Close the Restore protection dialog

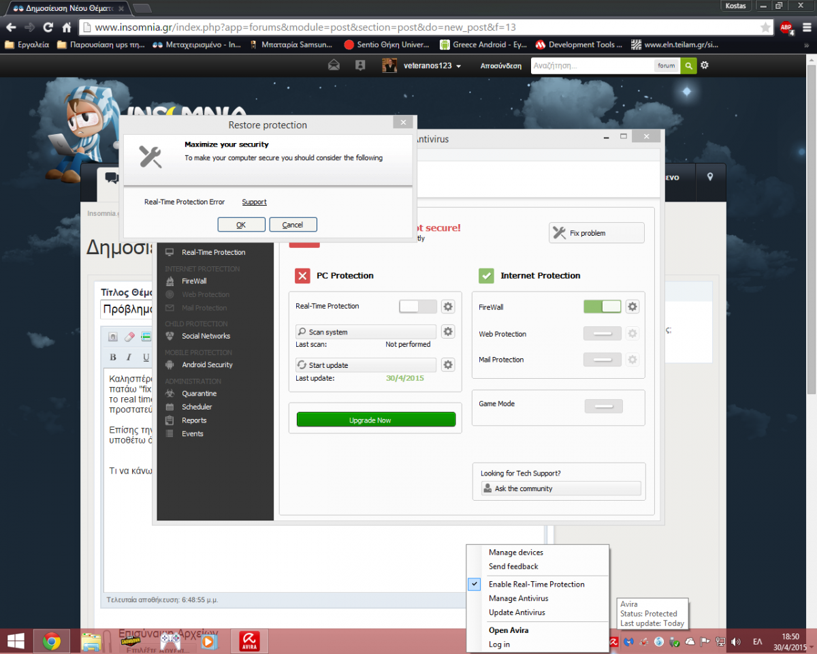pos(403,123)
